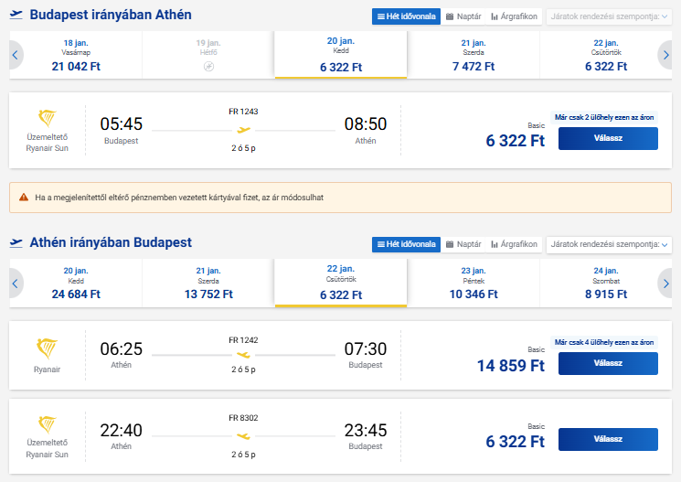
Task: Select Hét idővonala view for return flights
Action: (x=406, y=244)
